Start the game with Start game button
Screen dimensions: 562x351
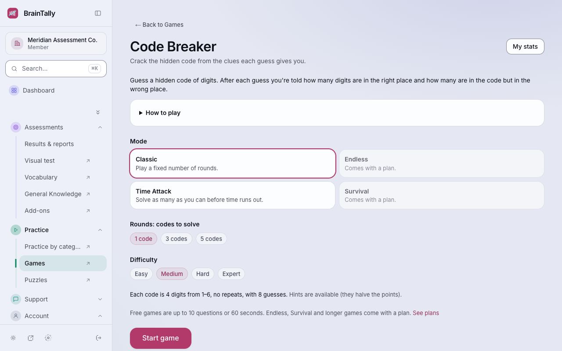[161, 338]
